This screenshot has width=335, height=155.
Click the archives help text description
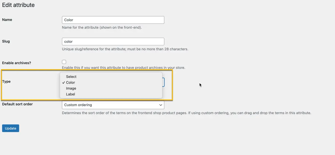coord(123,68)
